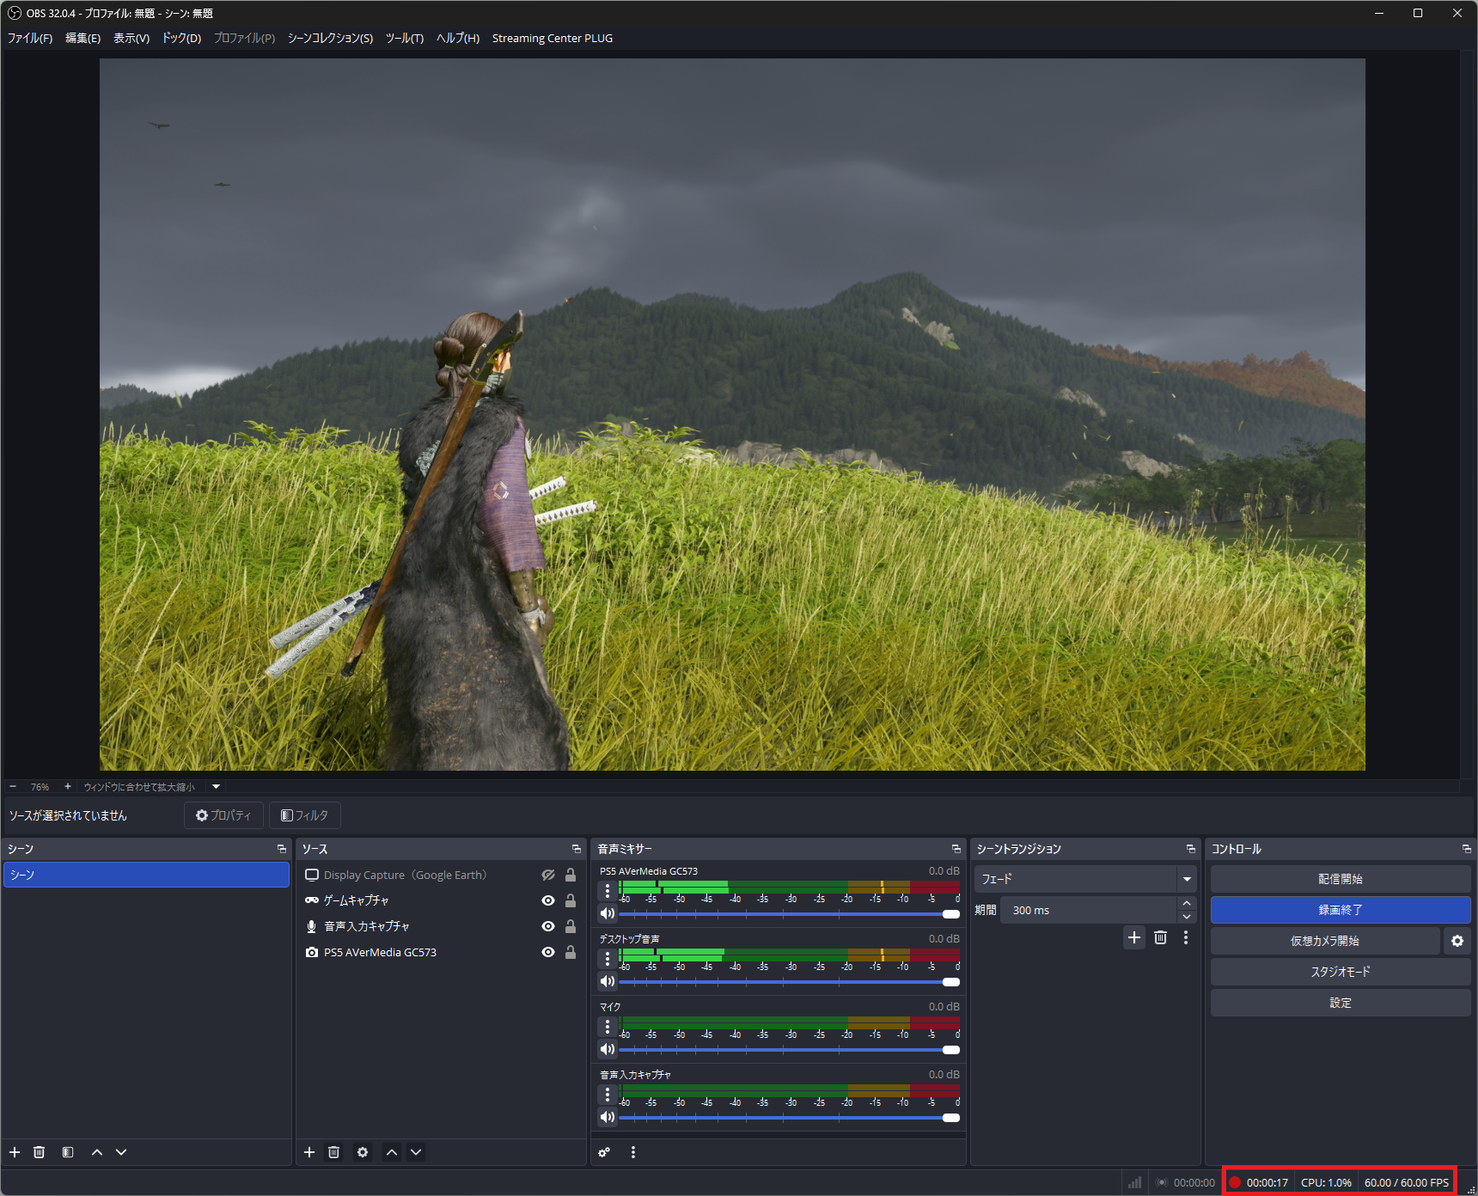
Task: Mute the マイク audio channel
Action: (x=608, y=1049)
